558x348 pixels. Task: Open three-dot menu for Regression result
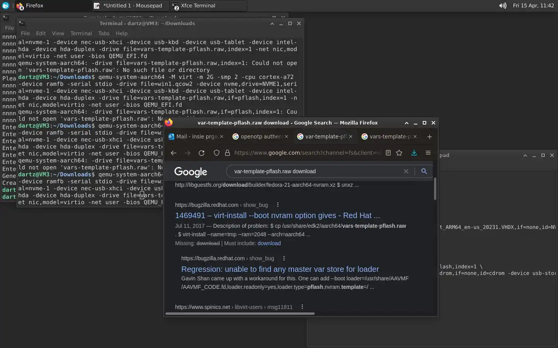[x=284, y=258]
